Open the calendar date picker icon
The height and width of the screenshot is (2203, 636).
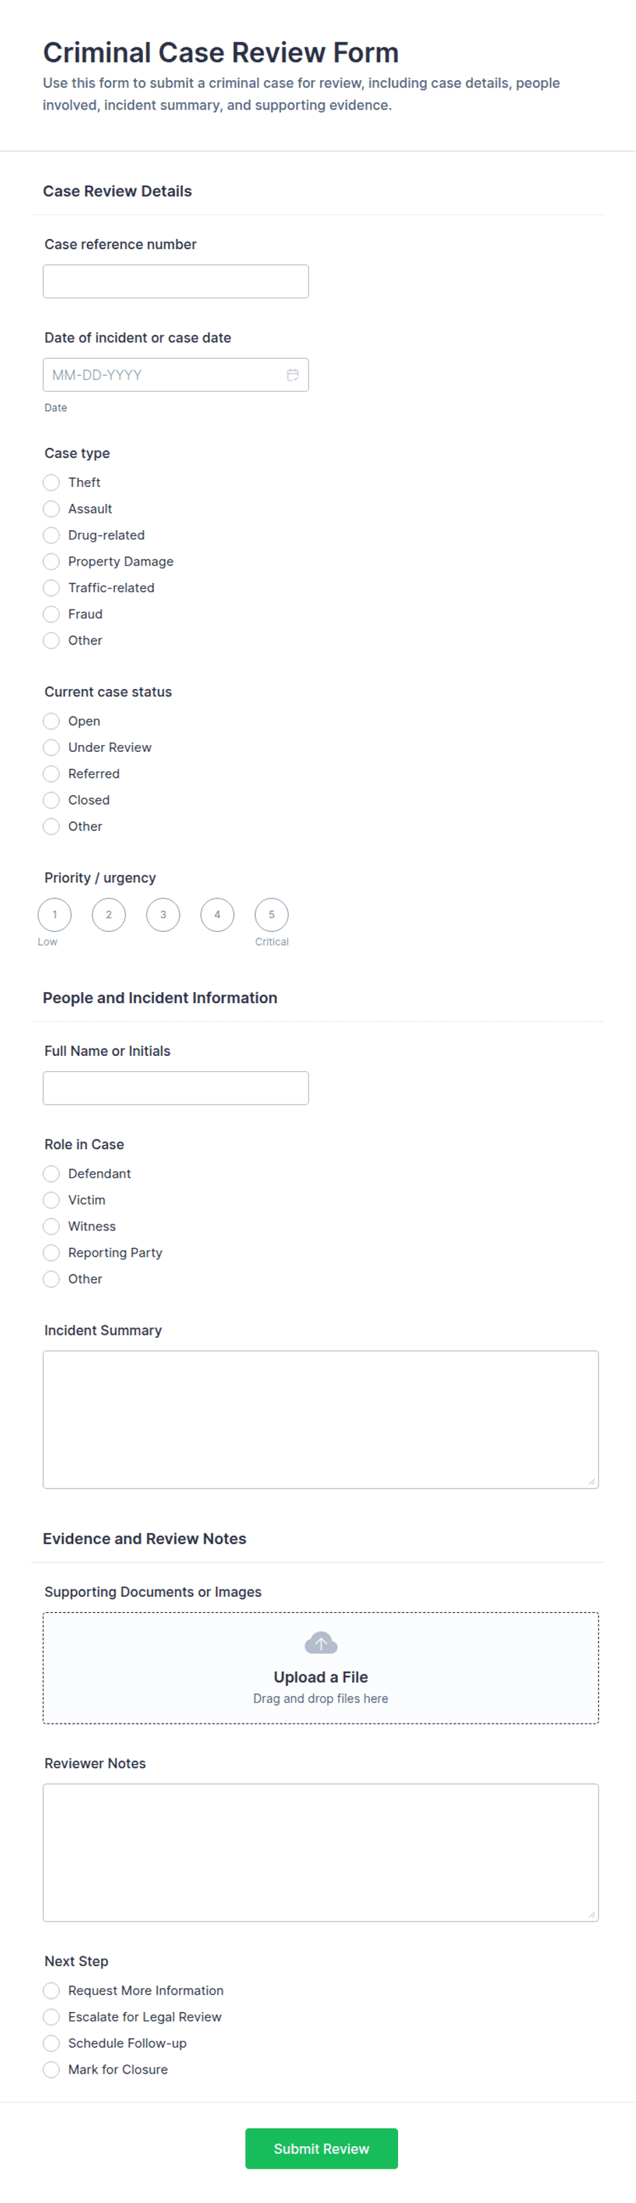click(x=292, y=375)
